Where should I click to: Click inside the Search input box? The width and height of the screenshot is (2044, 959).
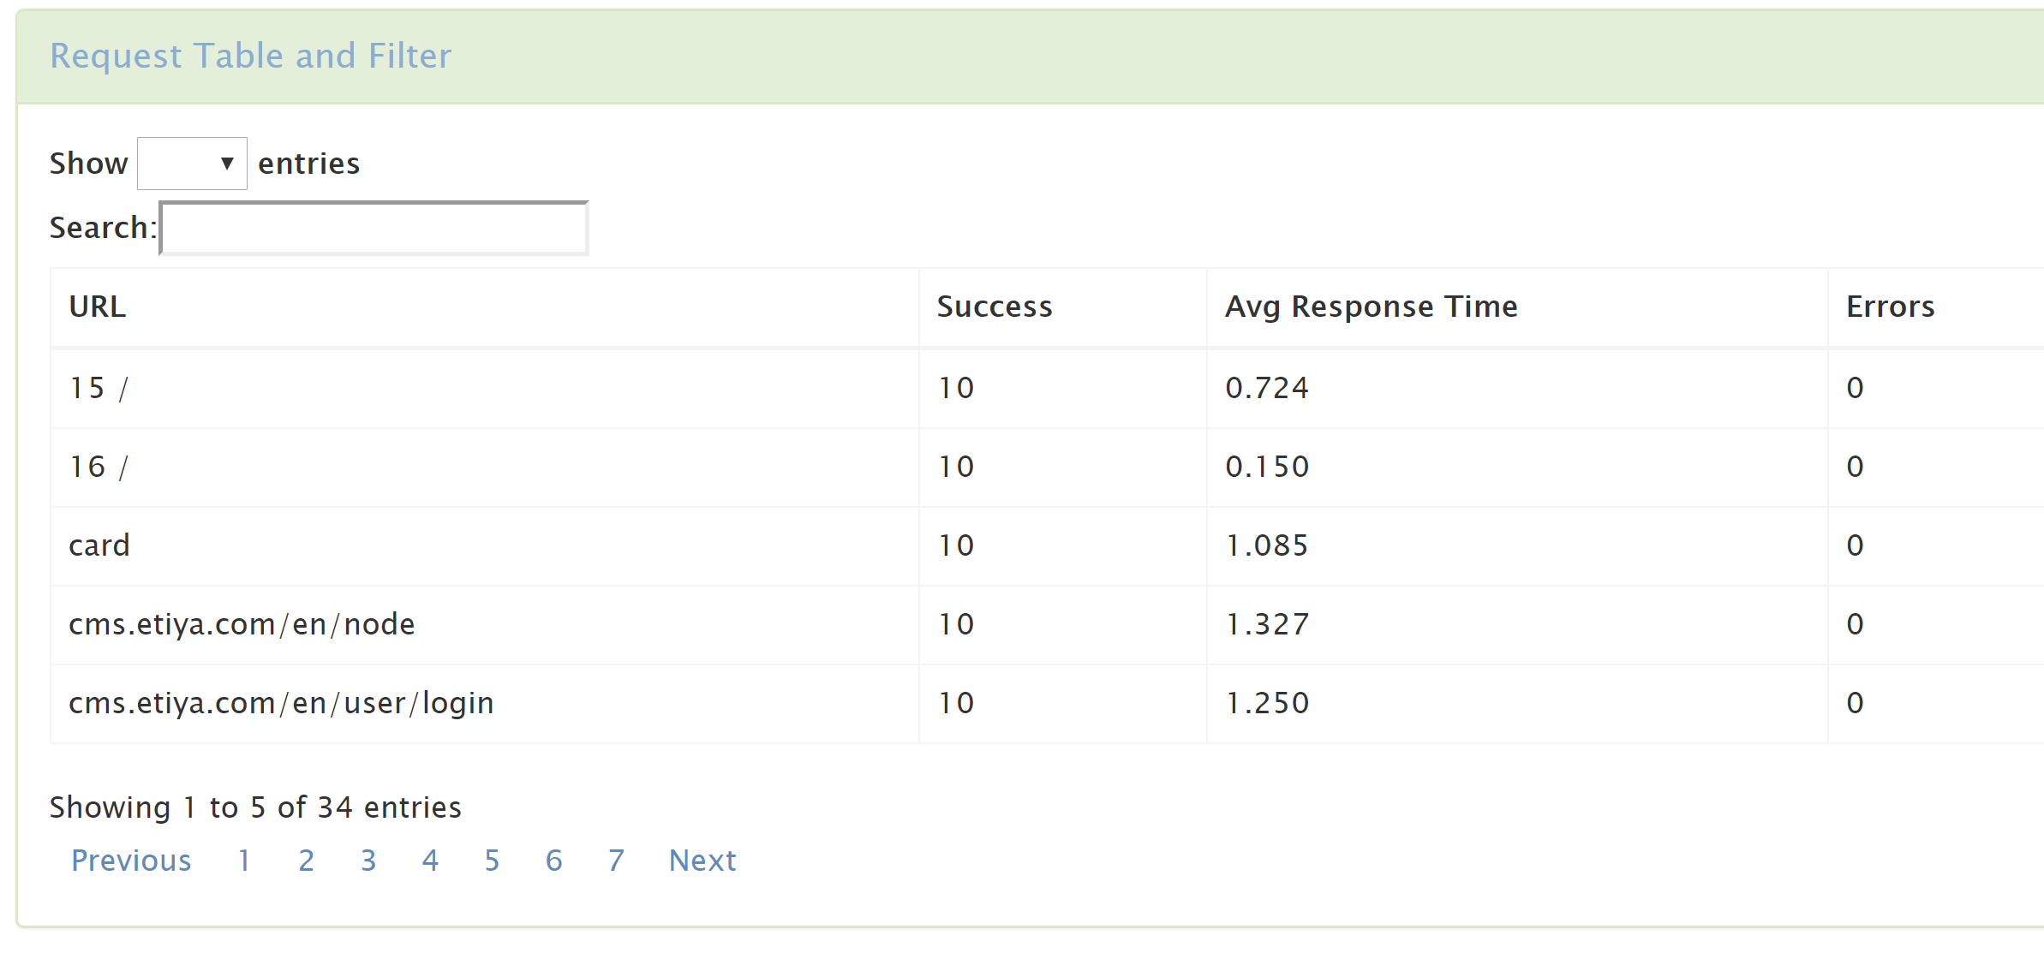373,227
